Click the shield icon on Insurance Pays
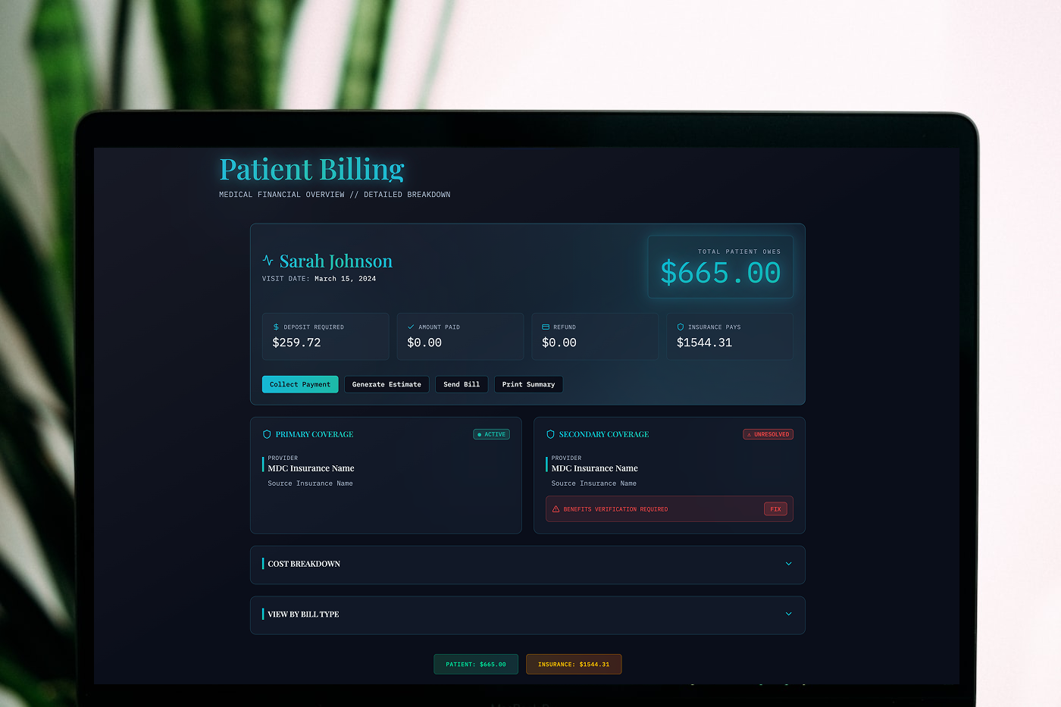1061x707 pixels. tap(681, 327)
